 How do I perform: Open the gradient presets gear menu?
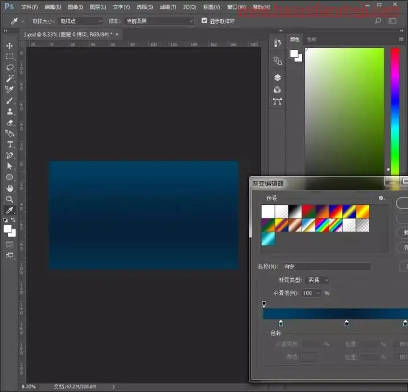(381, 198)
